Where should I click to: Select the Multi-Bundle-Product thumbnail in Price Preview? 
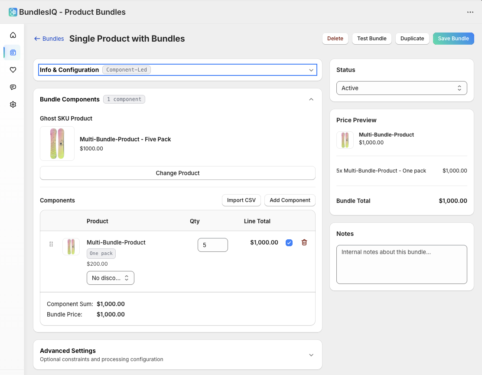(345, 140)
